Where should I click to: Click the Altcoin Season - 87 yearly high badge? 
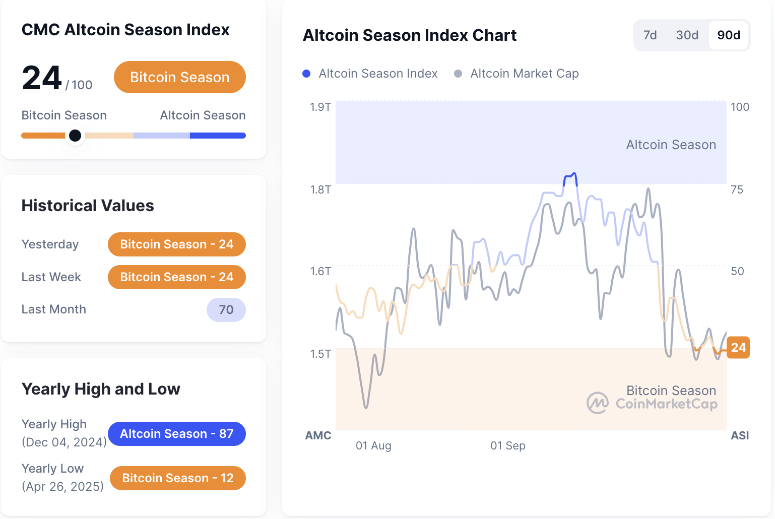click(x=176, y=434)
